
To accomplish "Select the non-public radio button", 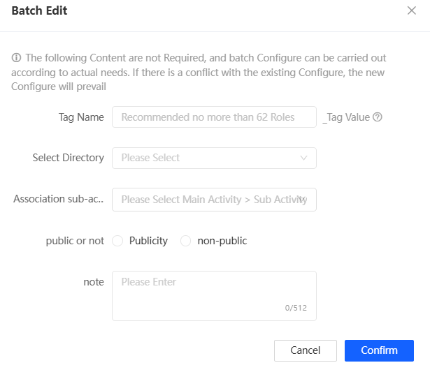I will tap(185, 241).
